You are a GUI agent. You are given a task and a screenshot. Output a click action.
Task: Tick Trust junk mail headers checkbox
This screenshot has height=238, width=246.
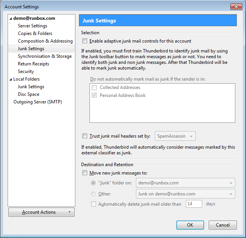tap(85, 136)
